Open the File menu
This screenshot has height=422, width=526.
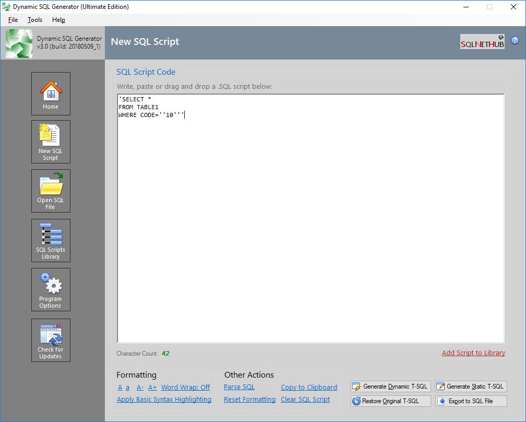[x=13, y=20]
